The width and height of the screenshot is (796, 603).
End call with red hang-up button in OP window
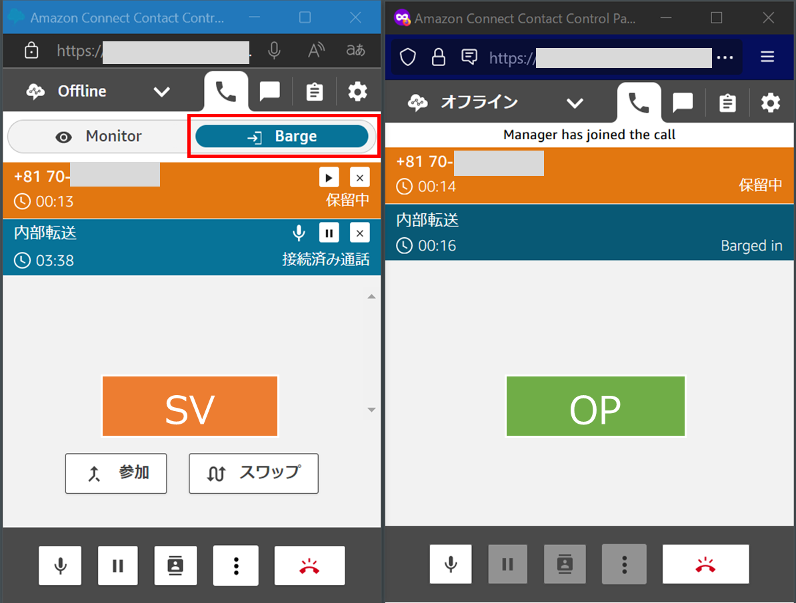(705, 564)
